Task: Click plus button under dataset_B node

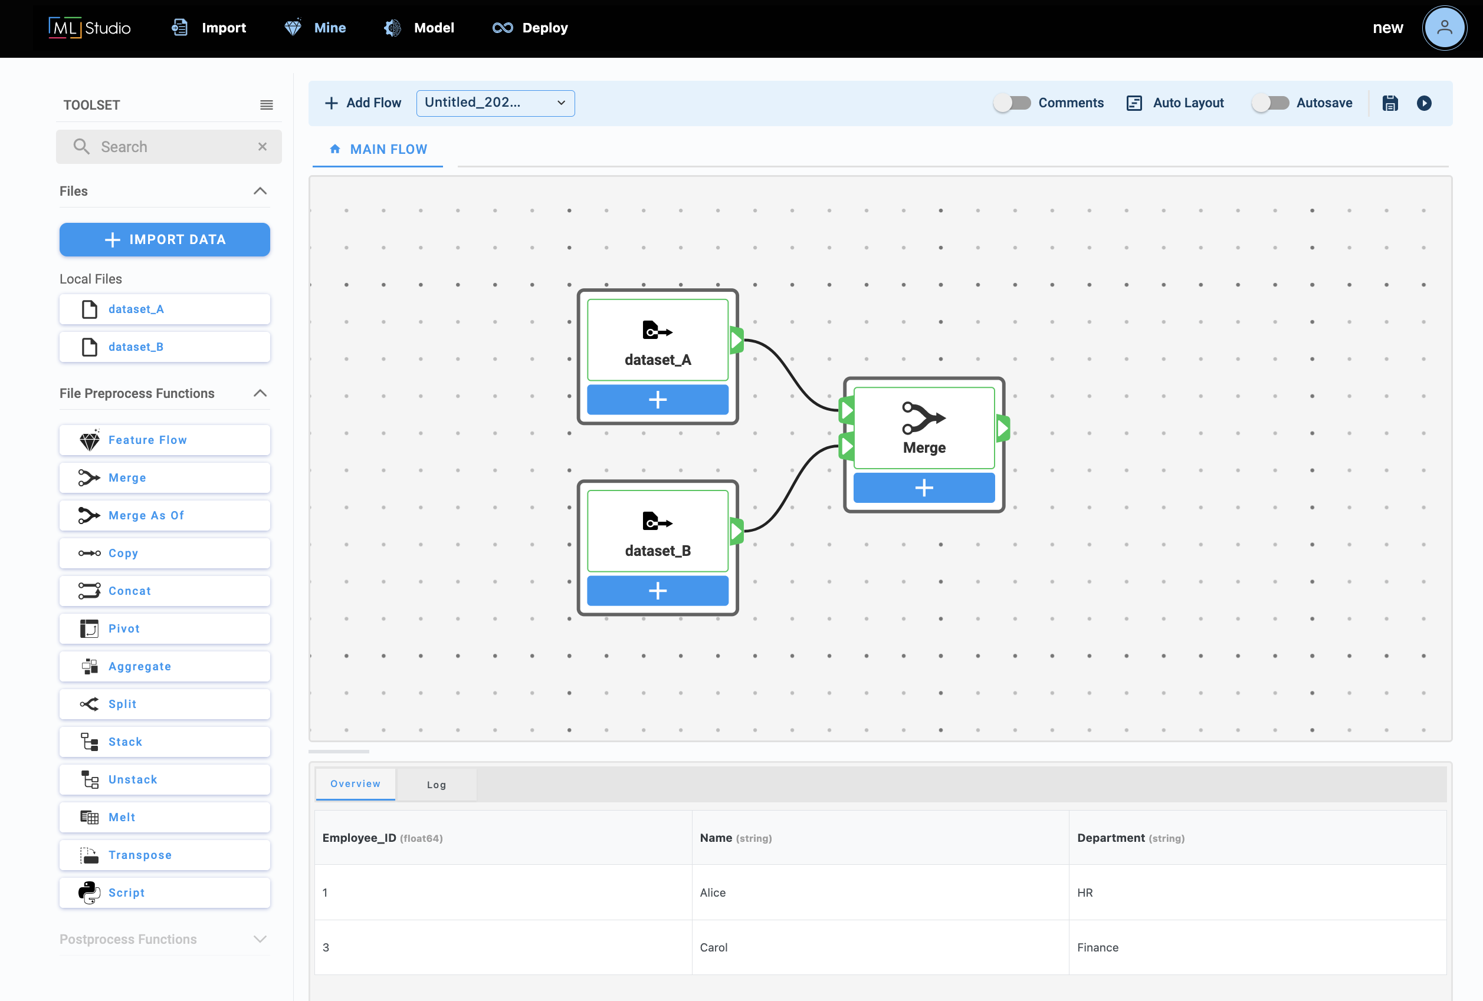Action: [x=657, y=590]
